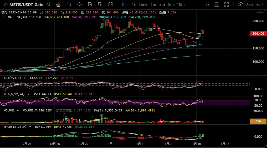Open the Unnamed cloud layout dropdown
This screenshot has height=148, width=267.
250,4
